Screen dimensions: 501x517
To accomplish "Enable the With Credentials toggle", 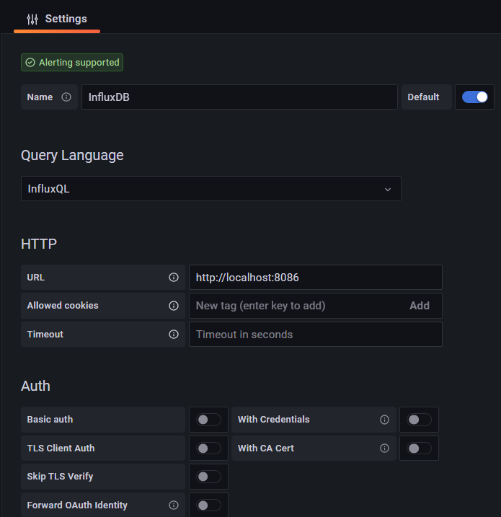I will 419,420.
